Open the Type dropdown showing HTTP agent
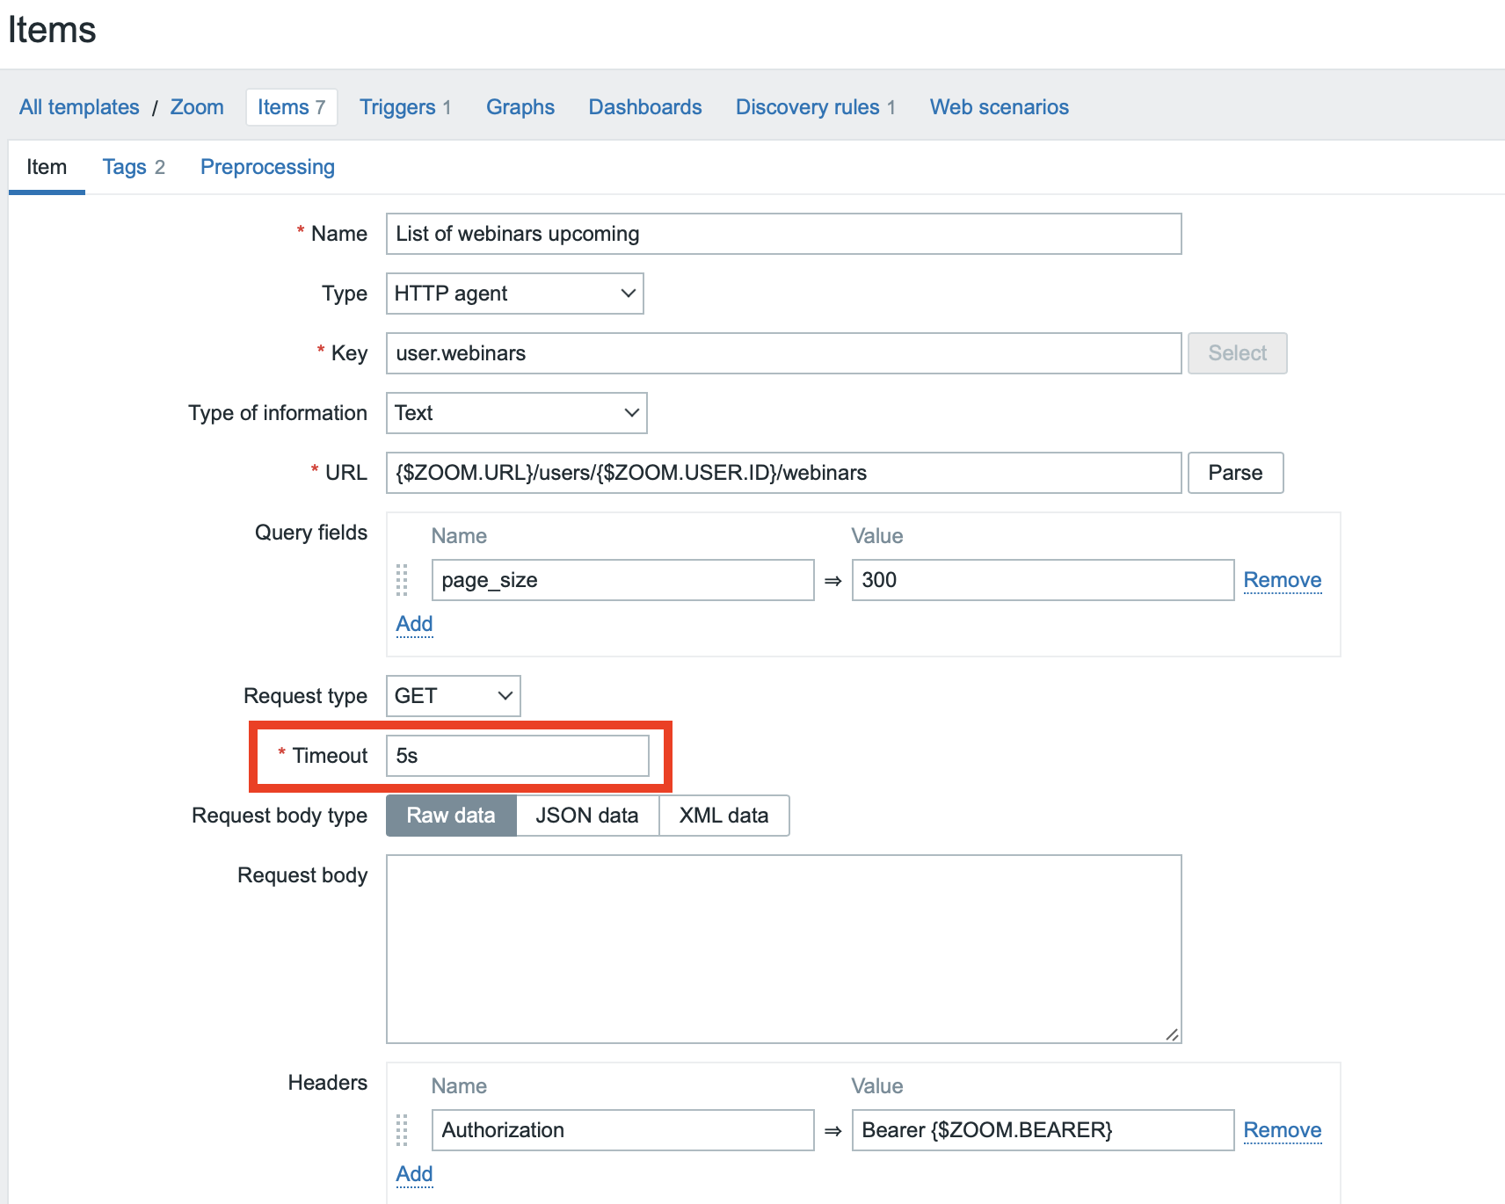This screenshot has height=1204, width=1505. (514, 294)
